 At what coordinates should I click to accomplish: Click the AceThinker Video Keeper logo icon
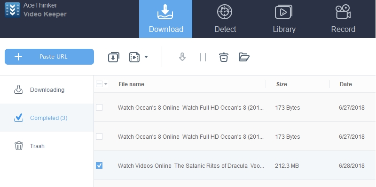pyautogui.click(x=13, y=10)
